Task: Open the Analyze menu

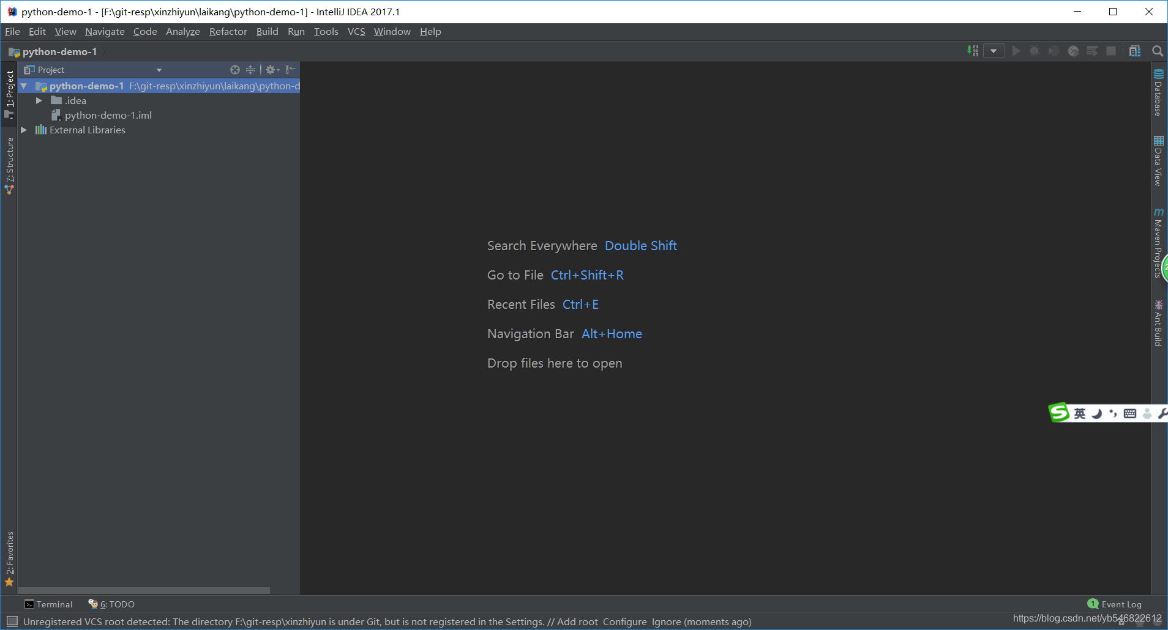Action: (x=183, y=31)
